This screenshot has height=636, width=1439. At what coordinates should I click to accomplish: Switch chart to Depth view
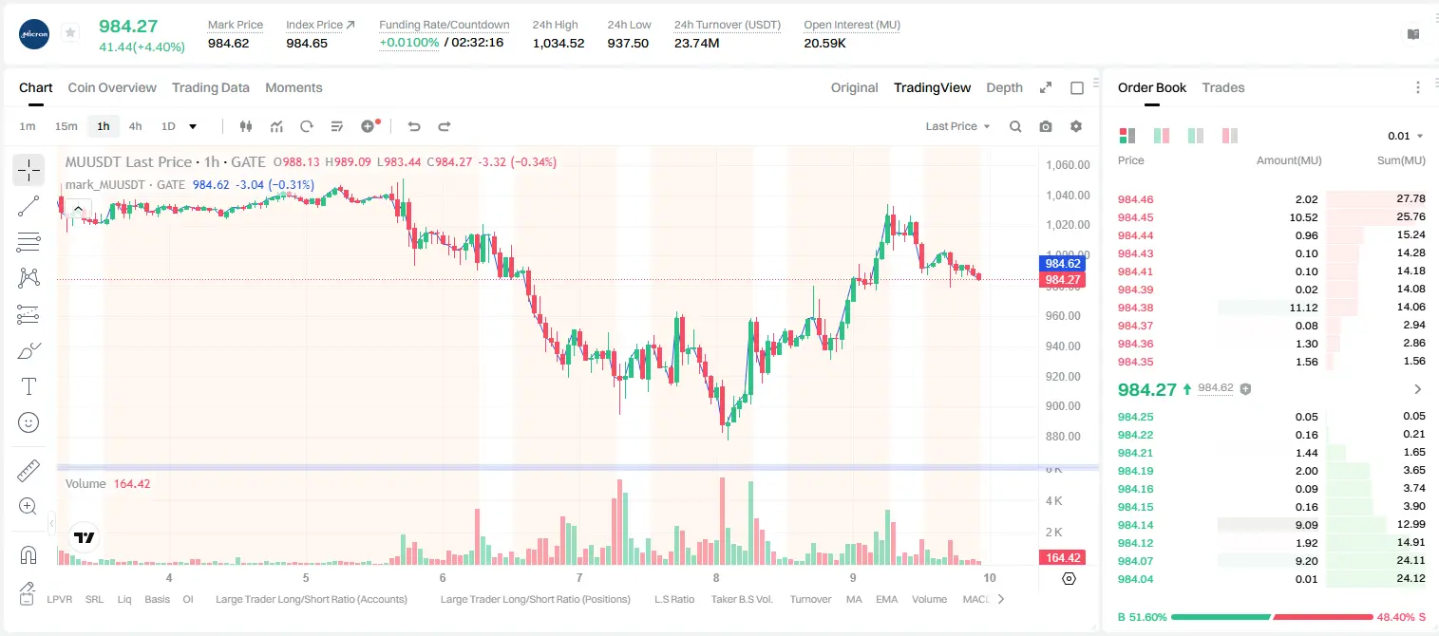pyautogui.click(x=1004, y=87)
